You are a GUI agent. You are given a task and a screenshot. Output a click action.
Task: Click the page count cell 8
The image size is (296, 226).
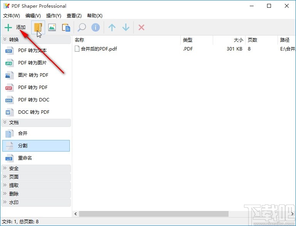click(x=249, y=49)
